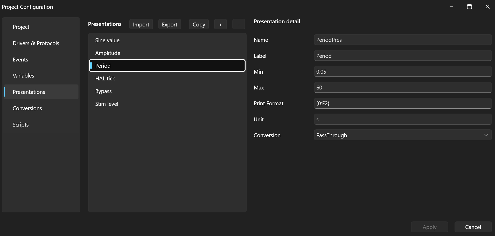Select the HAL tick presentation

click(x=167, y=79)
